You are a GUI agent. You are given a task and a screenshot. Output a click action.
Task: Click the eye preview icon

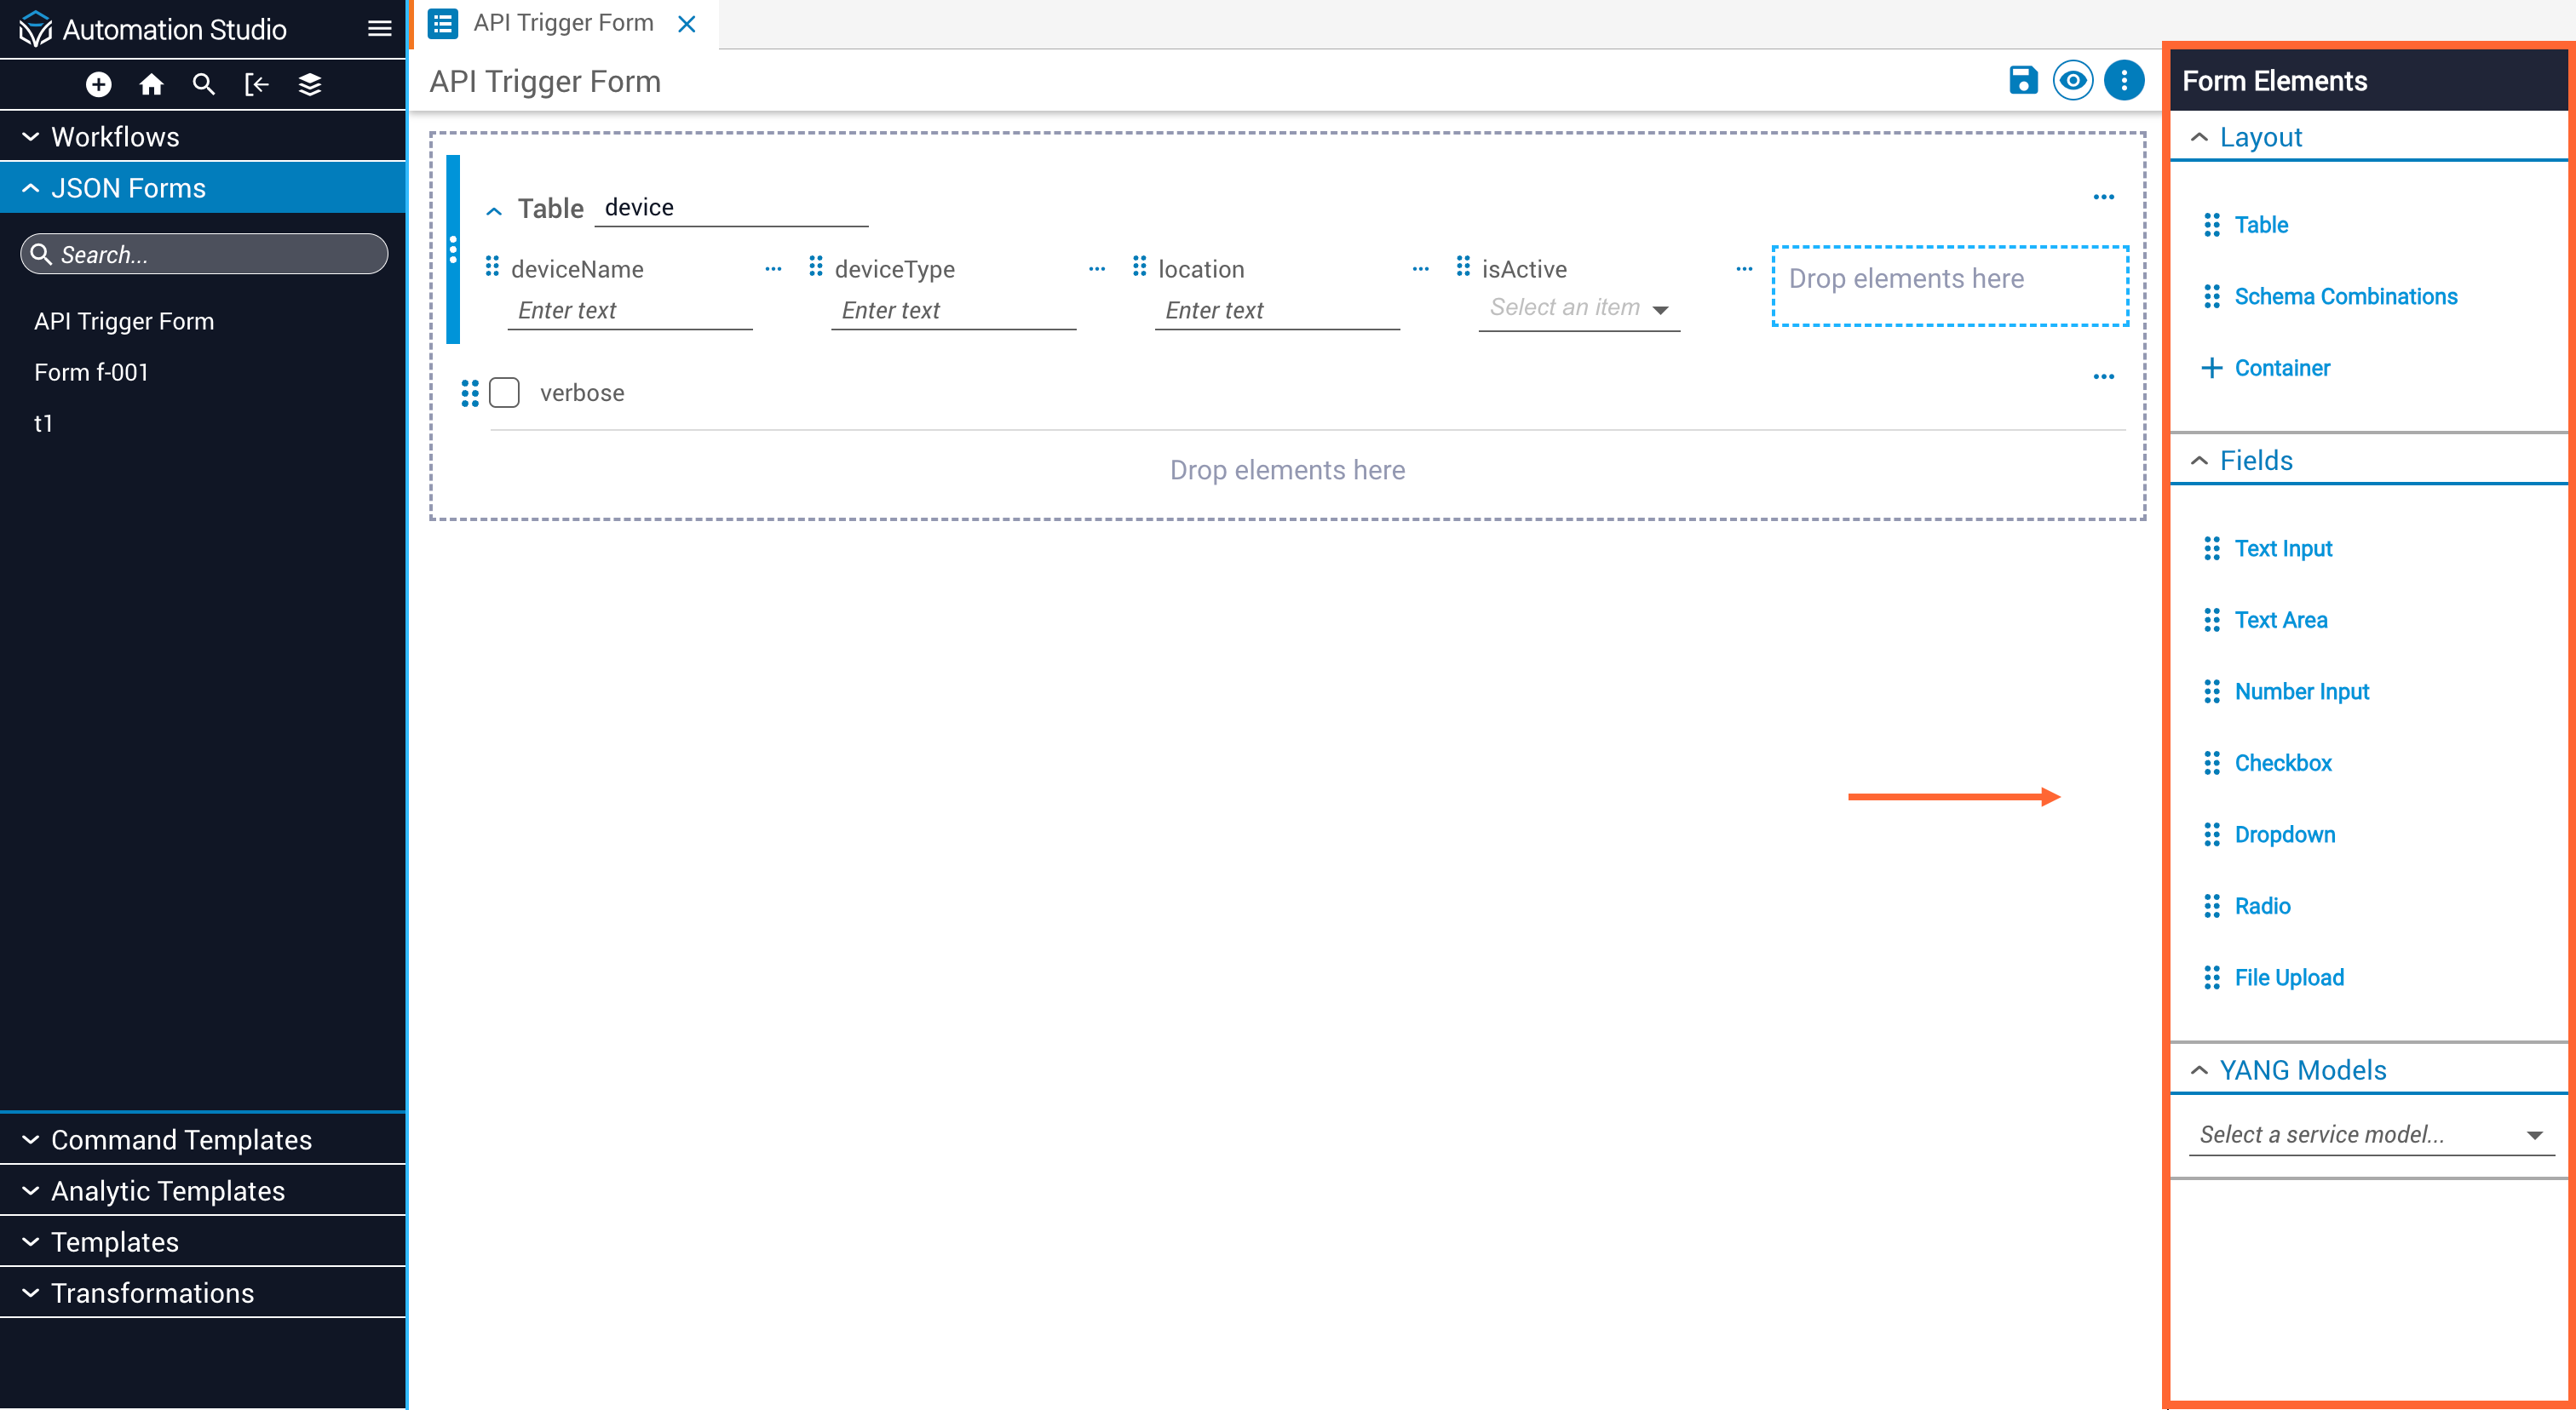tap(2072, 80)
